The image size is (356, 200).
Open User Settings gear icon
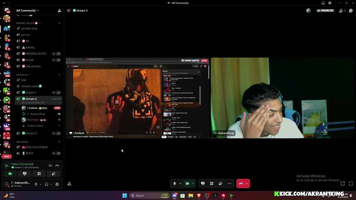click(x=57, y=184)
